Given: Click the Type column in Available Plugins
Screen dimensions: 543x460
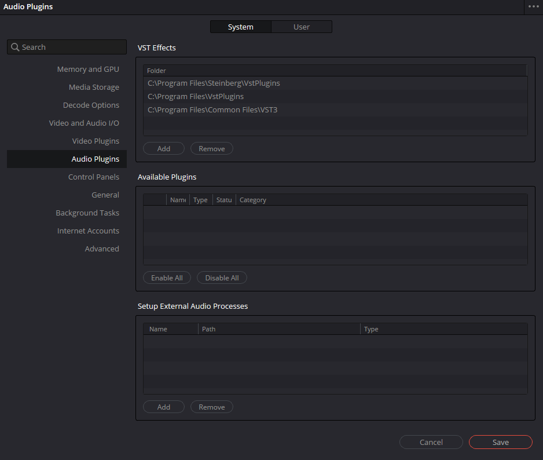Looking at the screenshot, I should coord(200,200).
